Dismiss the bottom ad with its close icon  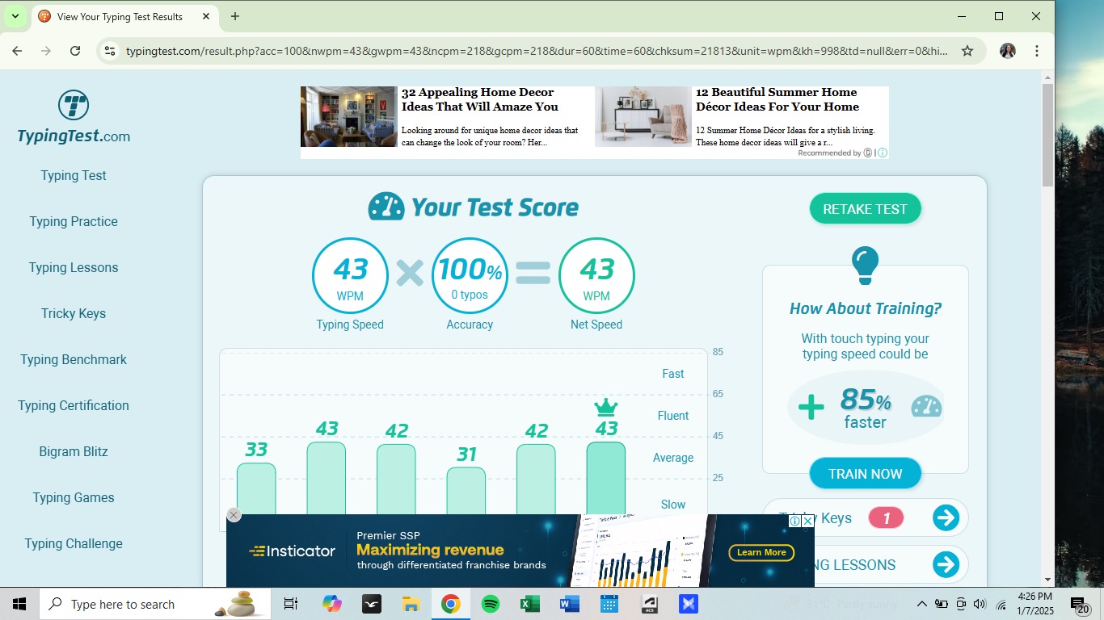[x=234, y=515]
